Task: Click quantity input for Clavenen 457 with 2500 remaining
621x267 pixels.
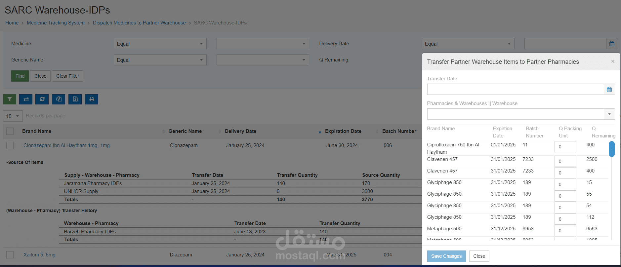Action: pos(565,161)
